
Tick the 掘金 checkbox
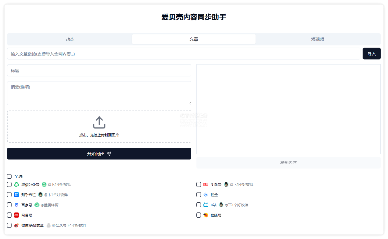[x=199, y=195]
